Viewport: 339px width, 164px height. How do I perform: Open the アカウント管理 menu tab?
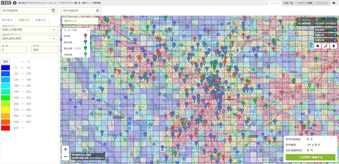pyautogui.click(x=305, y=3)
